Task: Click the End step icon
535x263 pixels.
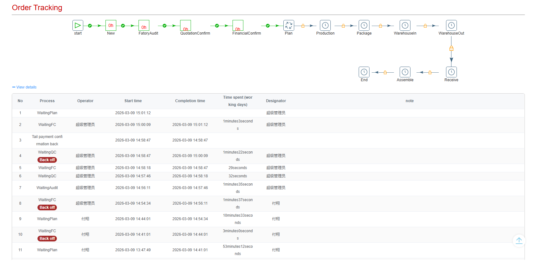Action: [364, 72]
